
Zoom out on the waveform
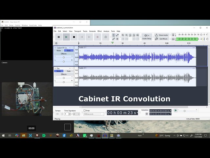(127, 35)
